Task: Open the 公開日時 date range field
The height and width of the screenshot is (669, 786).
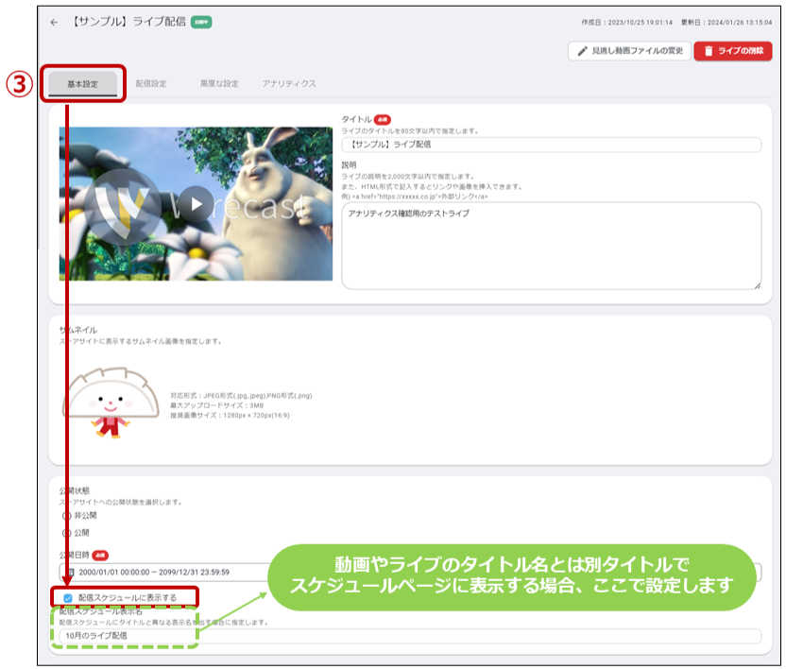Action: [x=161, y=572]
